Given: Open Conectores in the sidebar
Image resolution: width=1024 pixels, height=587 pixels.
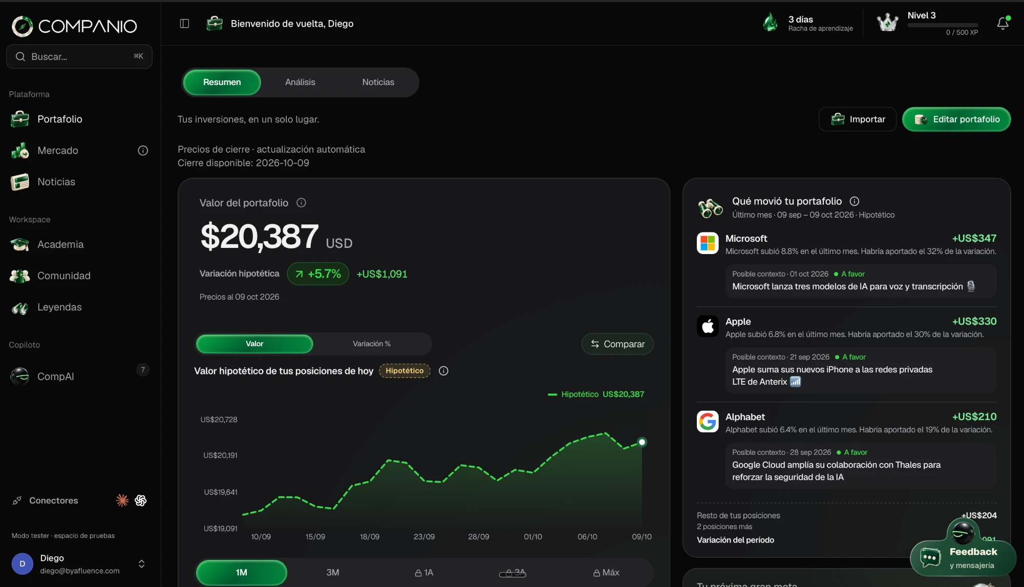Looking at the screenshot, I should (54, 500).
